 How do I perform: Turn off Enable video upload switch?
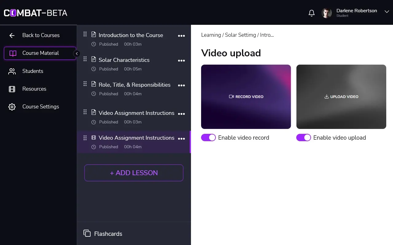tap(304, 138)
